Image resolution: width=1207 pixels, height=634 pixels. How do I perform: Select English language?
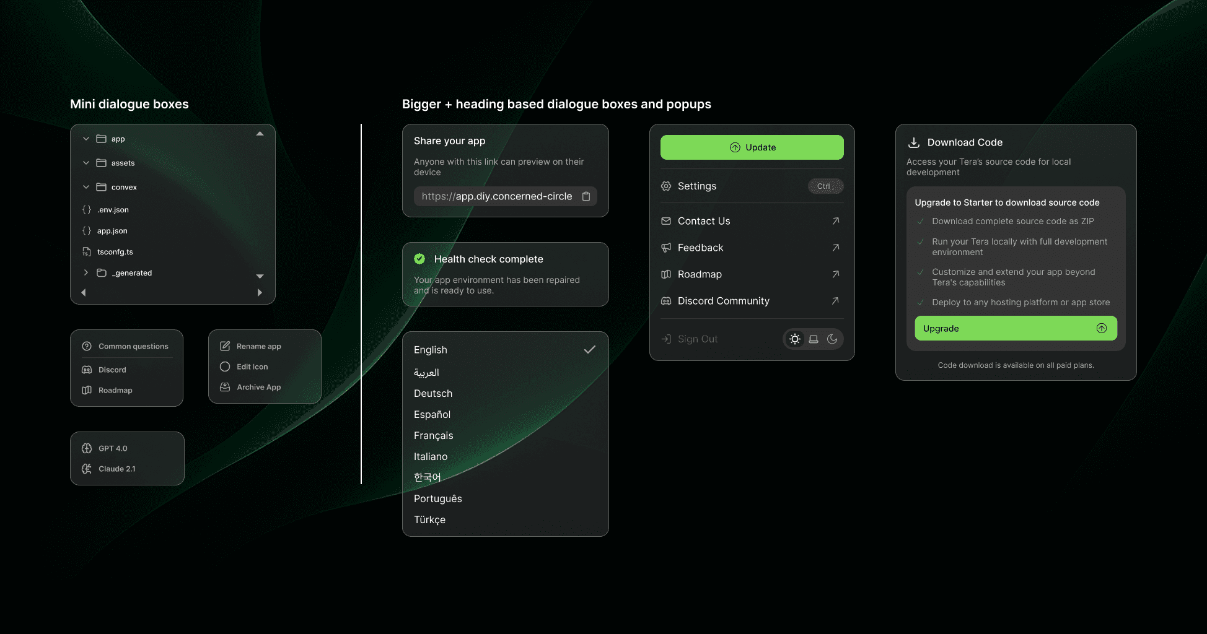(506, 350)
